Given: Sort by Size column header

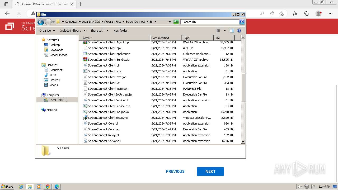Looking at the screenshot, I should coord(224,38).
